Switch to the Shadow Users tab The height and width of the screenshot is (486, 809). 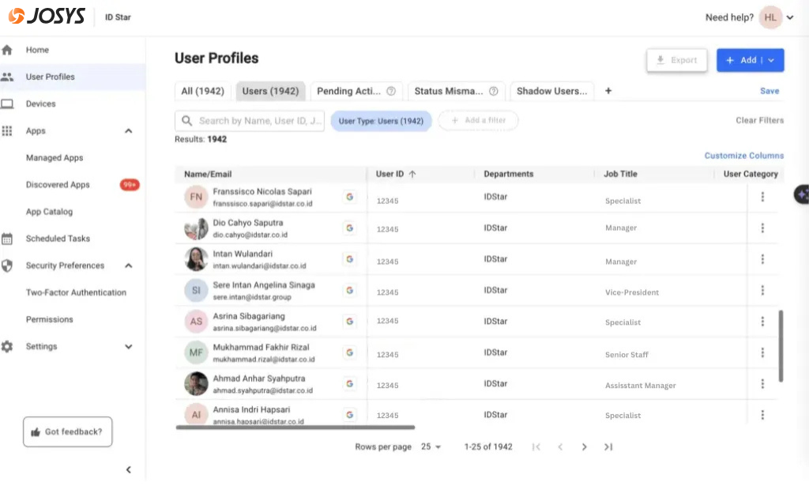point(552,91)
